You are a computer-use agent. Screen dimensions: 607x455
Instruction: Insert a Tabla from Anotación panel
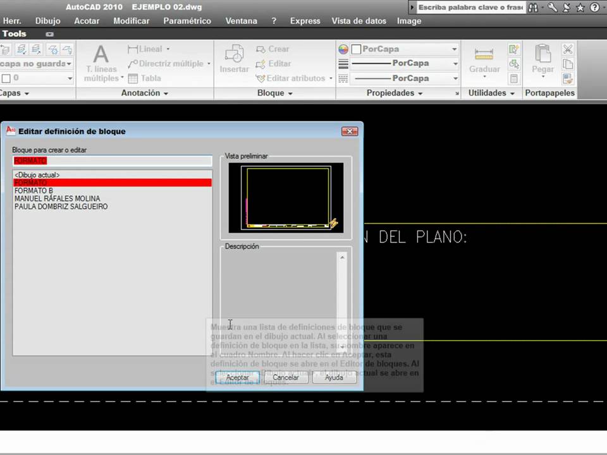(x=144, y=78)
